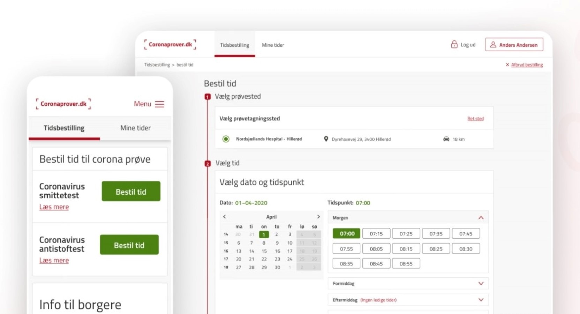
Task: Click the user profile icon for Anders Andersen
Action: coord(493,45)
